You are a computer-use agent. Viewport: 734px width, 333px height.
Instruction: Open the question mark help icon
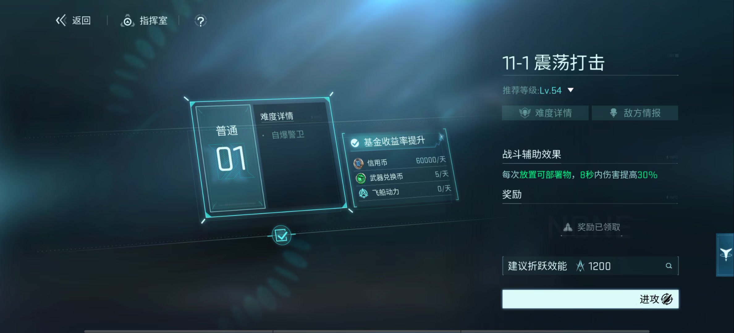200,21
